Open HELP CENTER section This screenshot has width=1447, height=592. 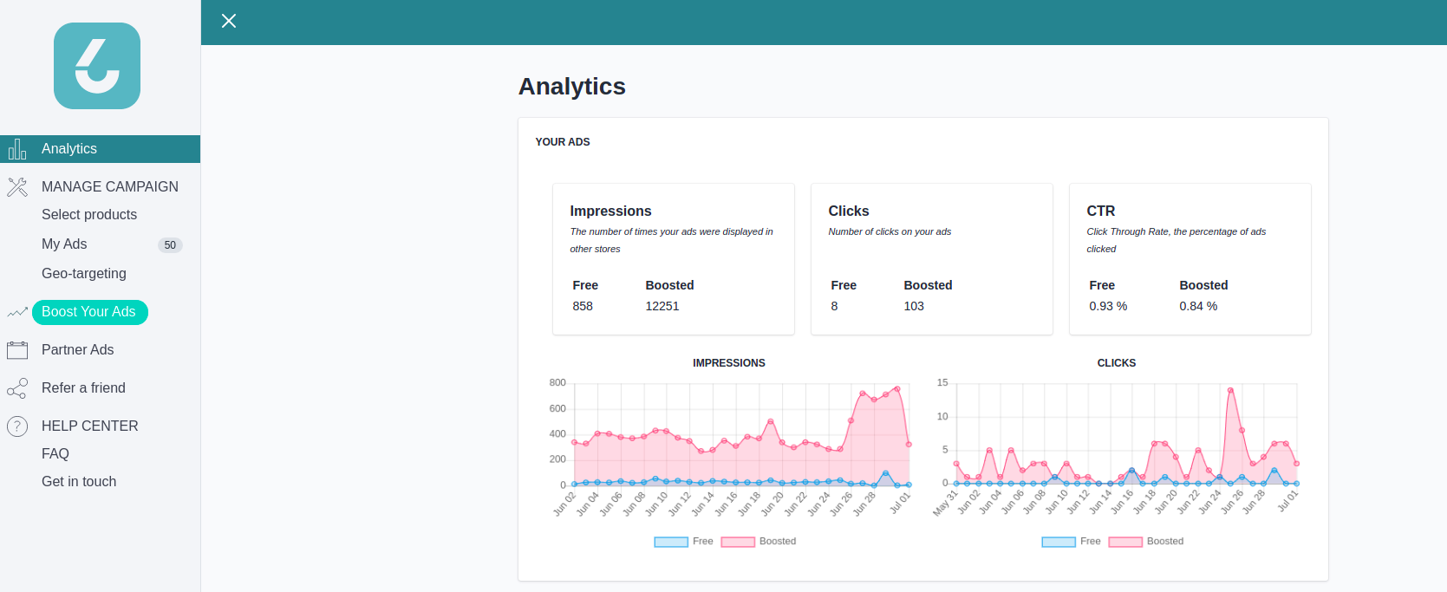[90, 426]
